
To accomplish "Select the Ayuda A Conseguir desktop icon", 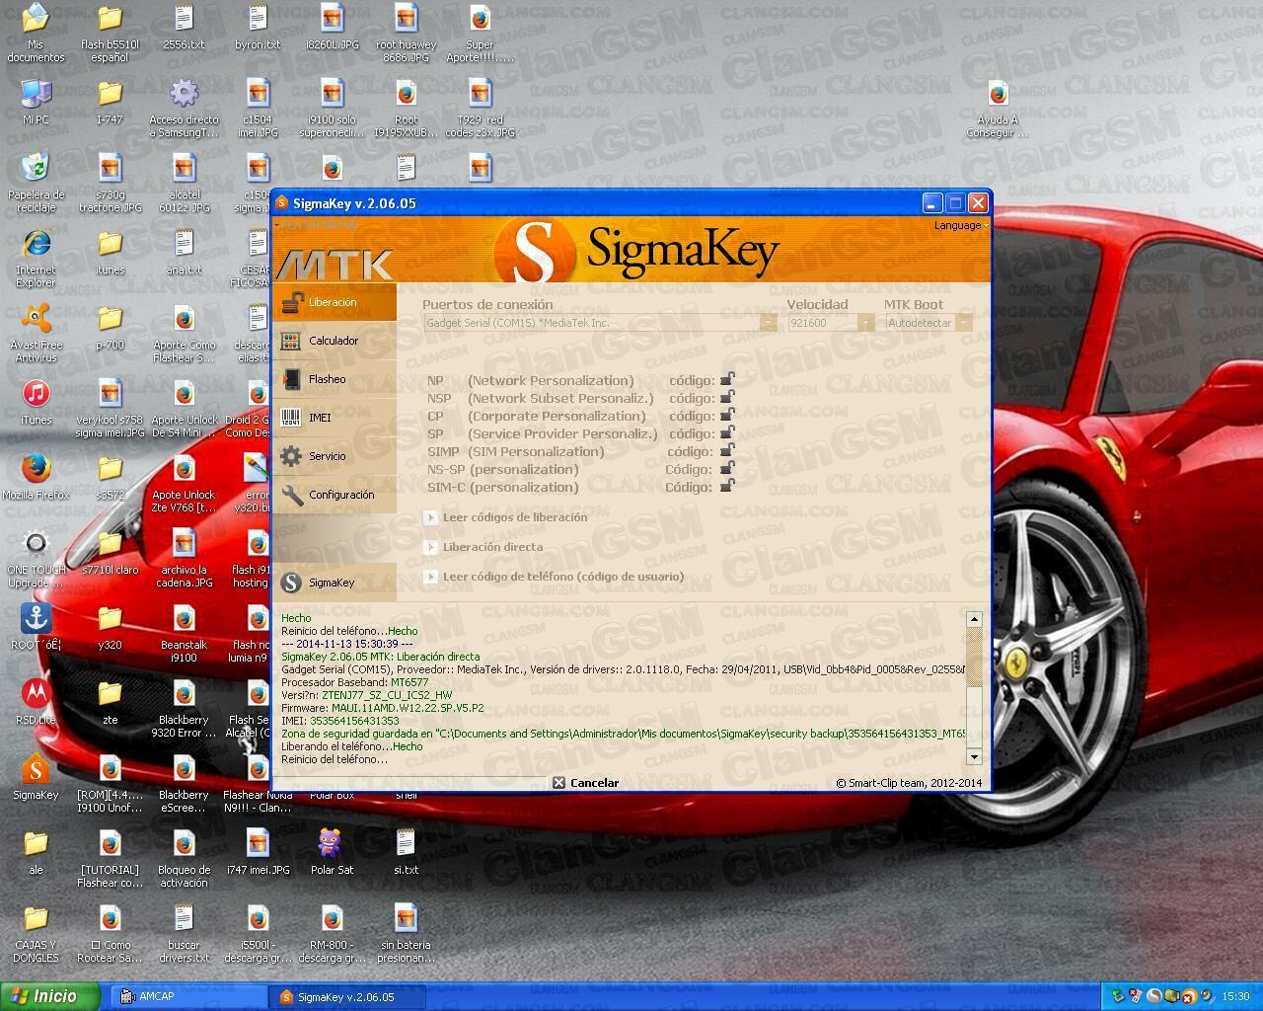I will click(998, 108).
